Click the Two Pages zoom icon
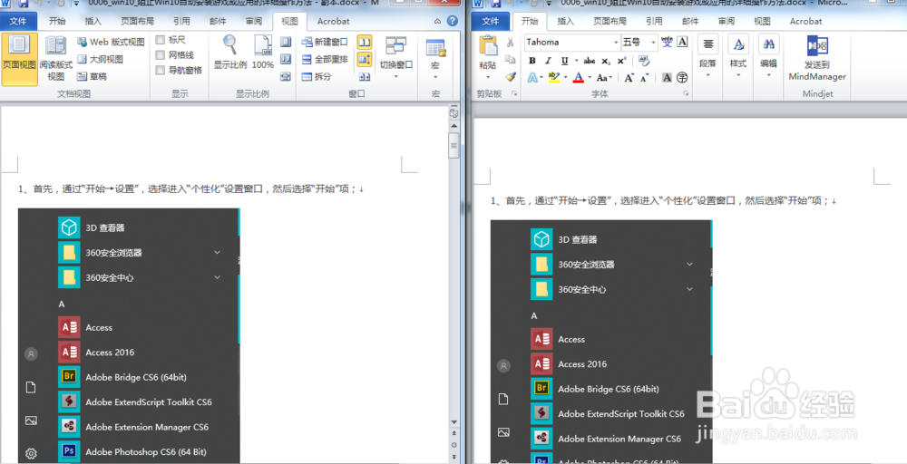This screenshot has height=464, width=907. pos(286,59)
